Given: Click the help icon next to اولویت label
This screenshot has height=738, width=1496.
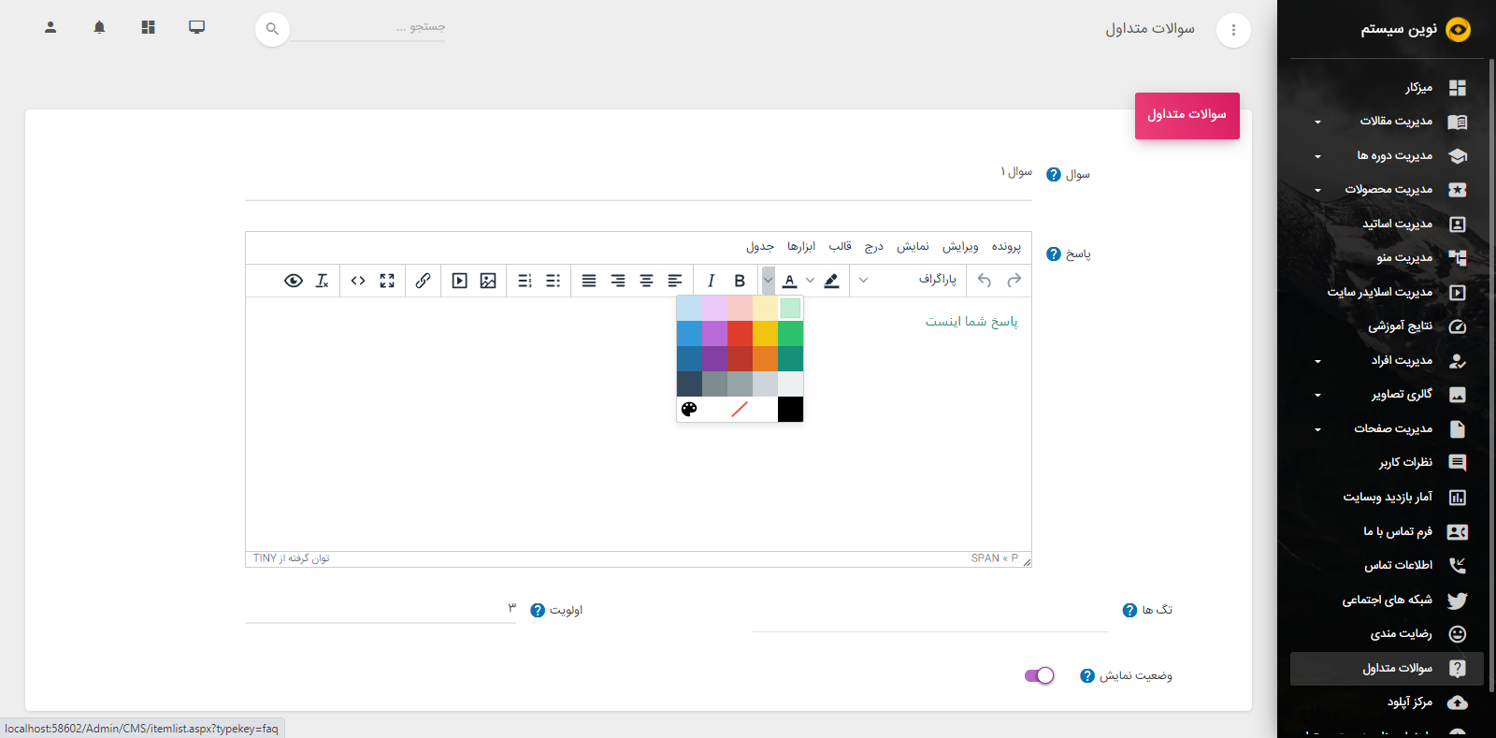Looking at the screenshot, I should tap(538, 611).
